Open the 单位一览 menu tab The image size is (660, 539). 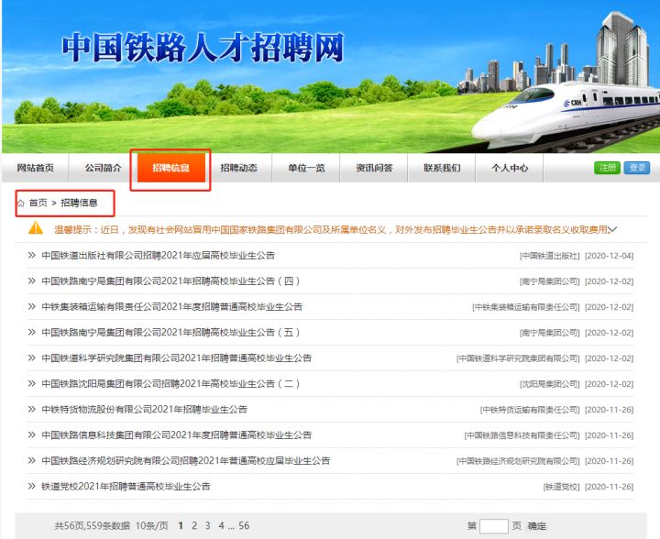coord(306,168)
